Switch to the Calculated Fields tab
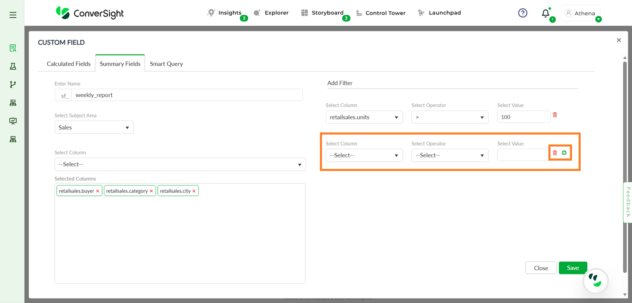The image size is (632, 303). point(69,64)
